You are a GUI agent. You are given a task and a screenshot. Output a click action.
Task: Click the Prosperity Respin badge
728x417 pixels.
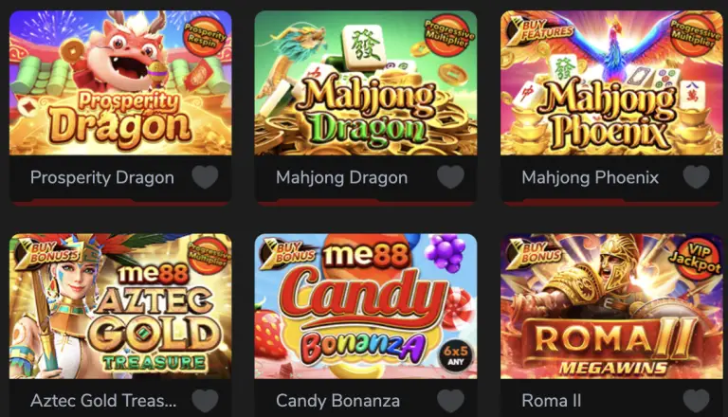click(205, 35)
